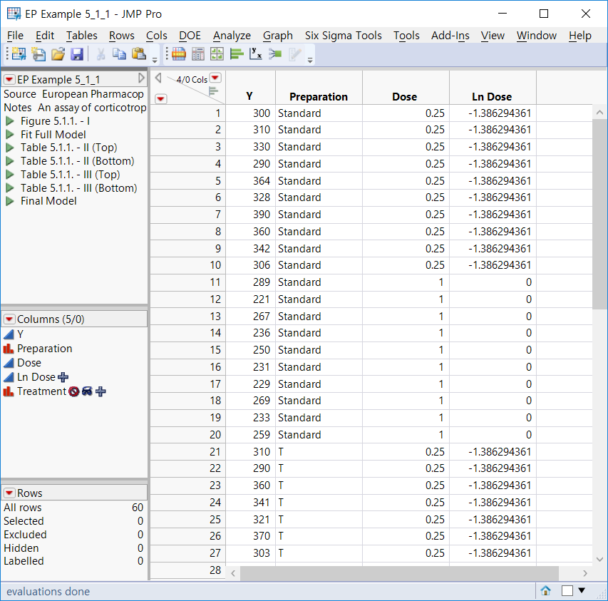
Task: Open the Analyze menu
Action: click(x=232, y=35)
